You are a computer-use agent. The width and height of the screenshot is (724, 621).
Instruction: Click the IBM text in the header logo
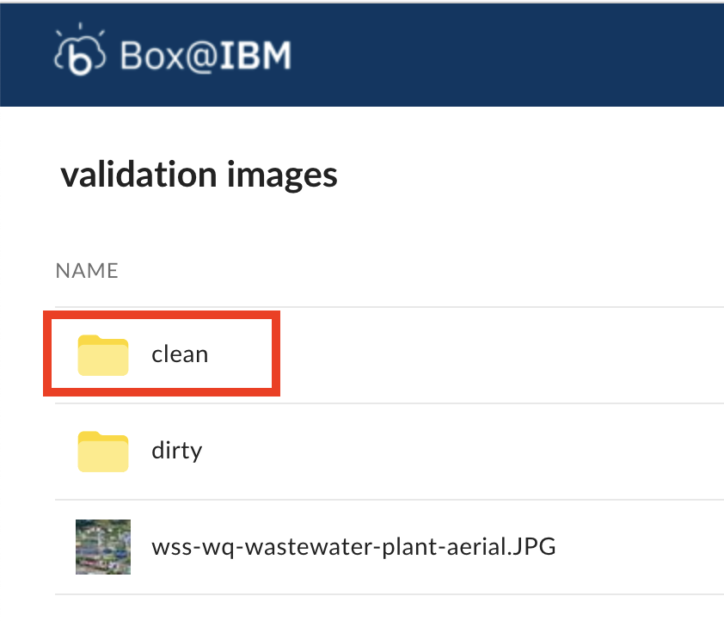[255, 55]
